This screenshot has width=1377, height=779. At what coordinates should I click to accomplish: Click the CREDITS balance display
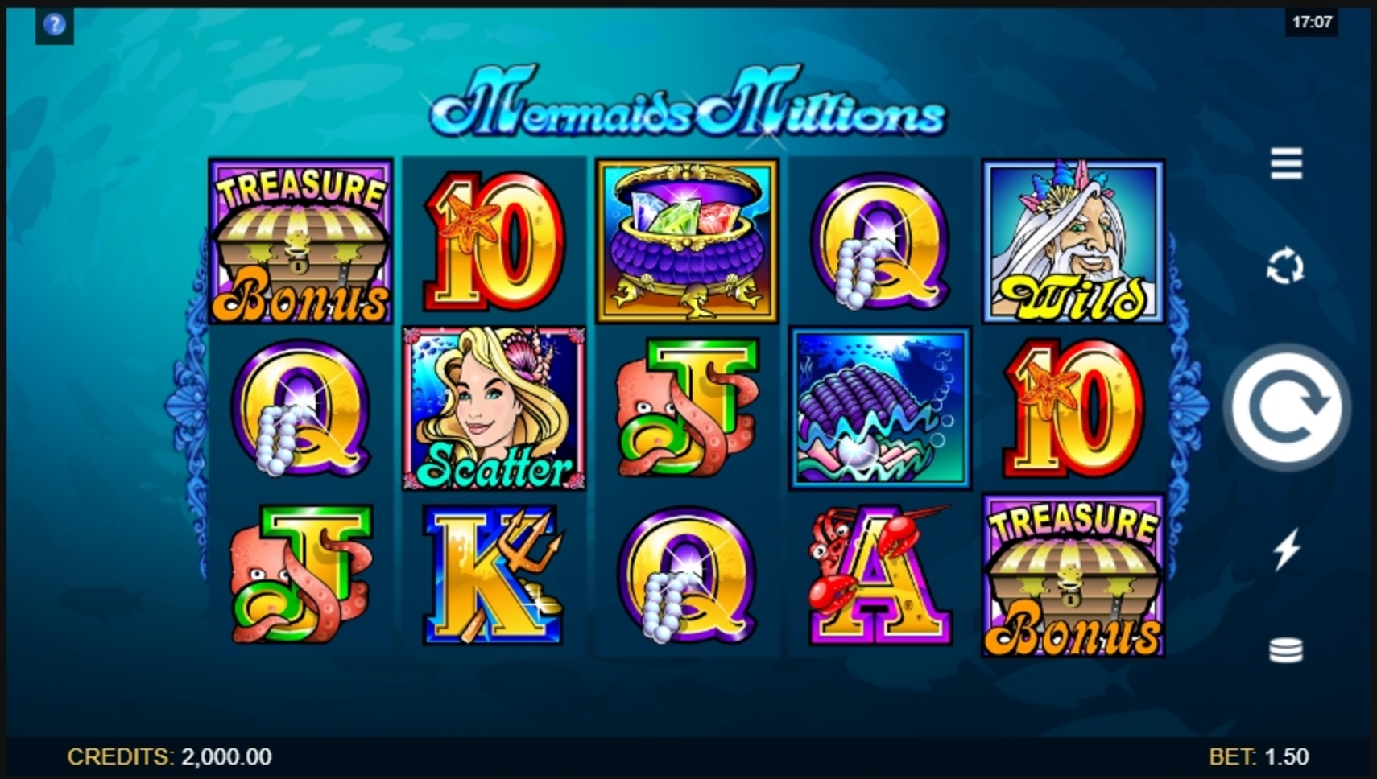tap(169, 756)
